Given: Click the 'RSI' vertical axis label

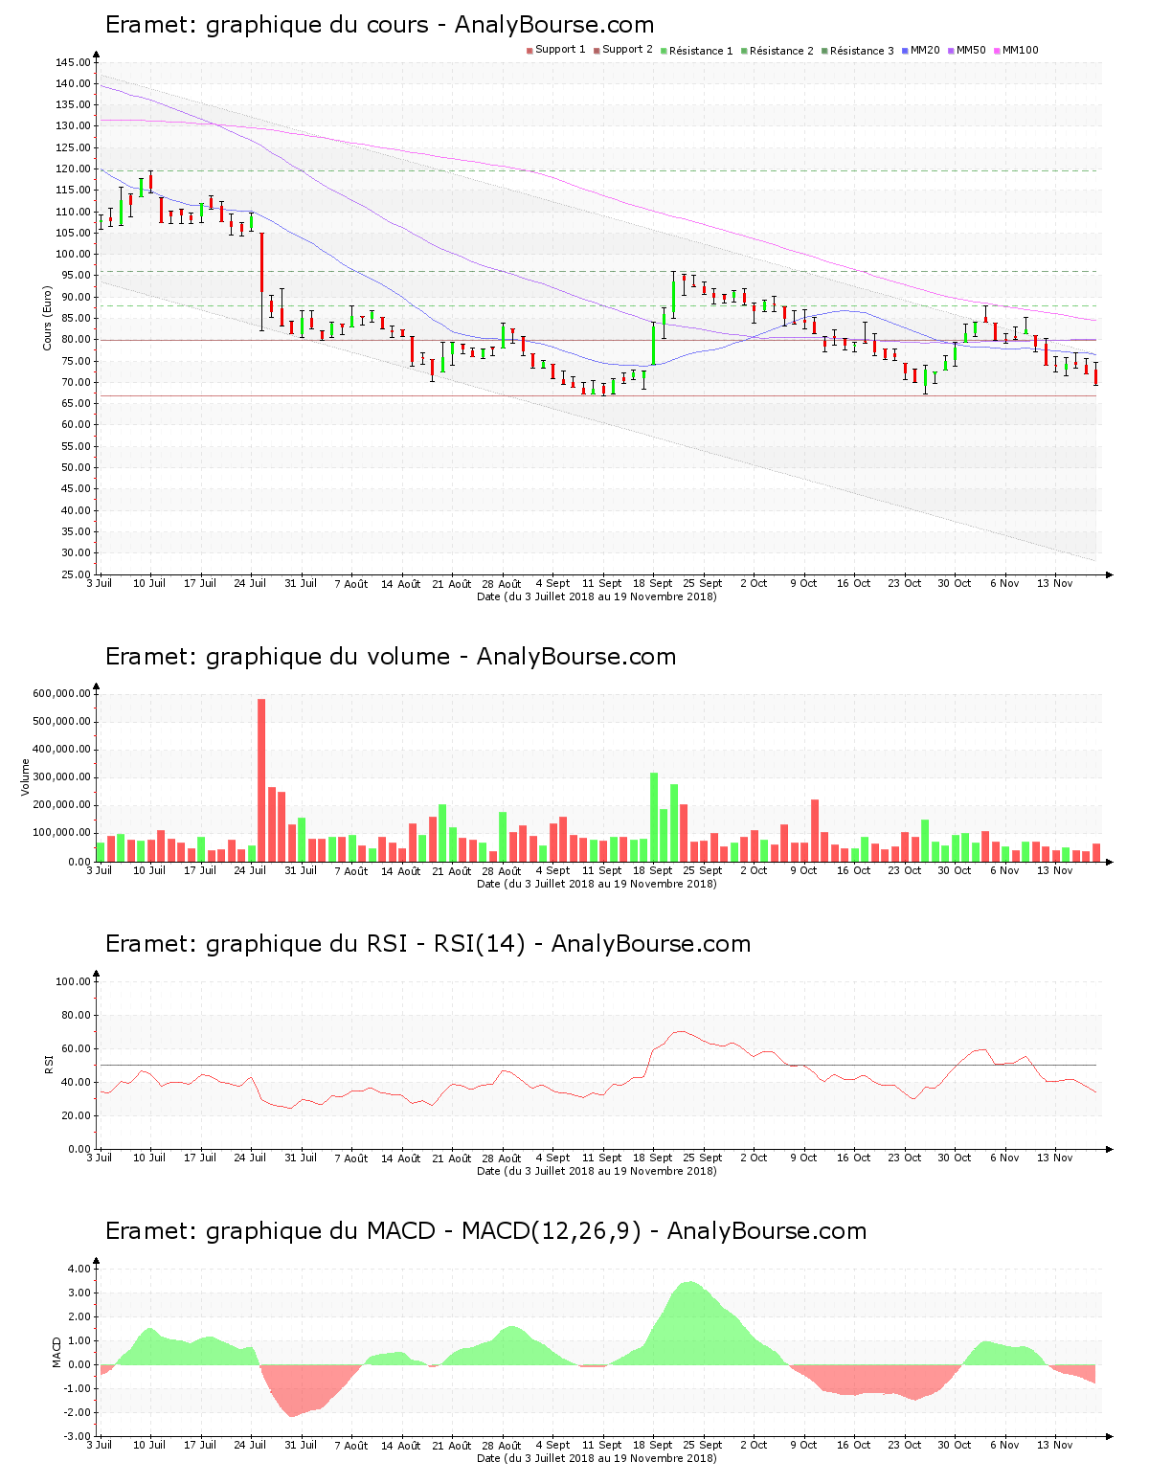Looking at the screenshot, I should [48, 1064].
